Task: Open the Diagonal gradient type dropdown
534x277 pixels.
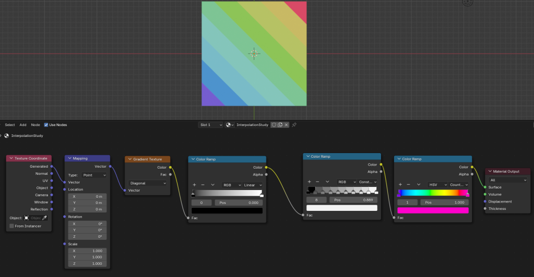Action: click(148, 183)
